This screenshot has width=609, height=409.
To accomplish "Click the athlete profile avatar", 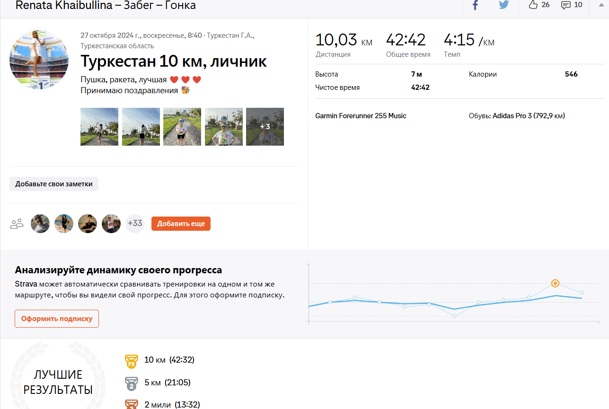I will (39, 60).
